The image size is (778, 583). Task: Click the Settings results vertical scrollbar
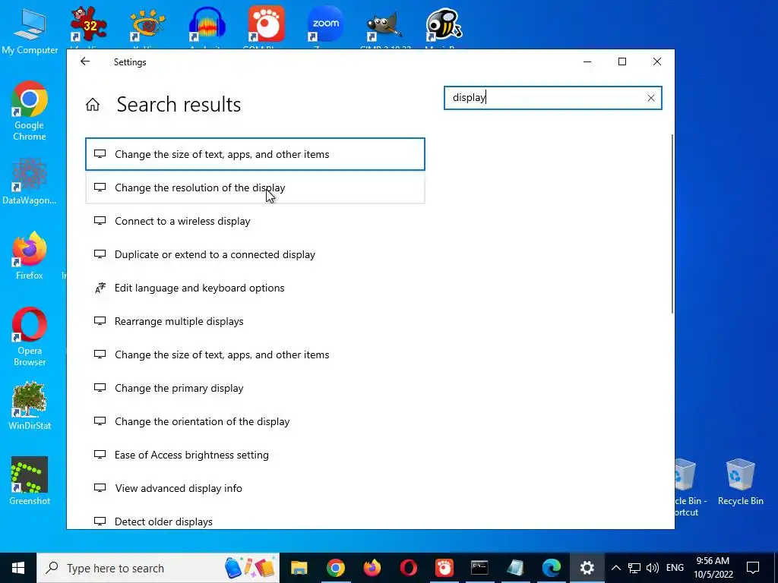(672, 223)
